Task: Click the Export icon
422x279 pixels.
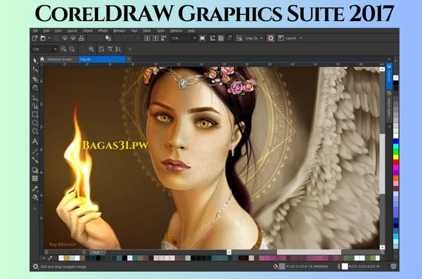Action: pos(155,38)
